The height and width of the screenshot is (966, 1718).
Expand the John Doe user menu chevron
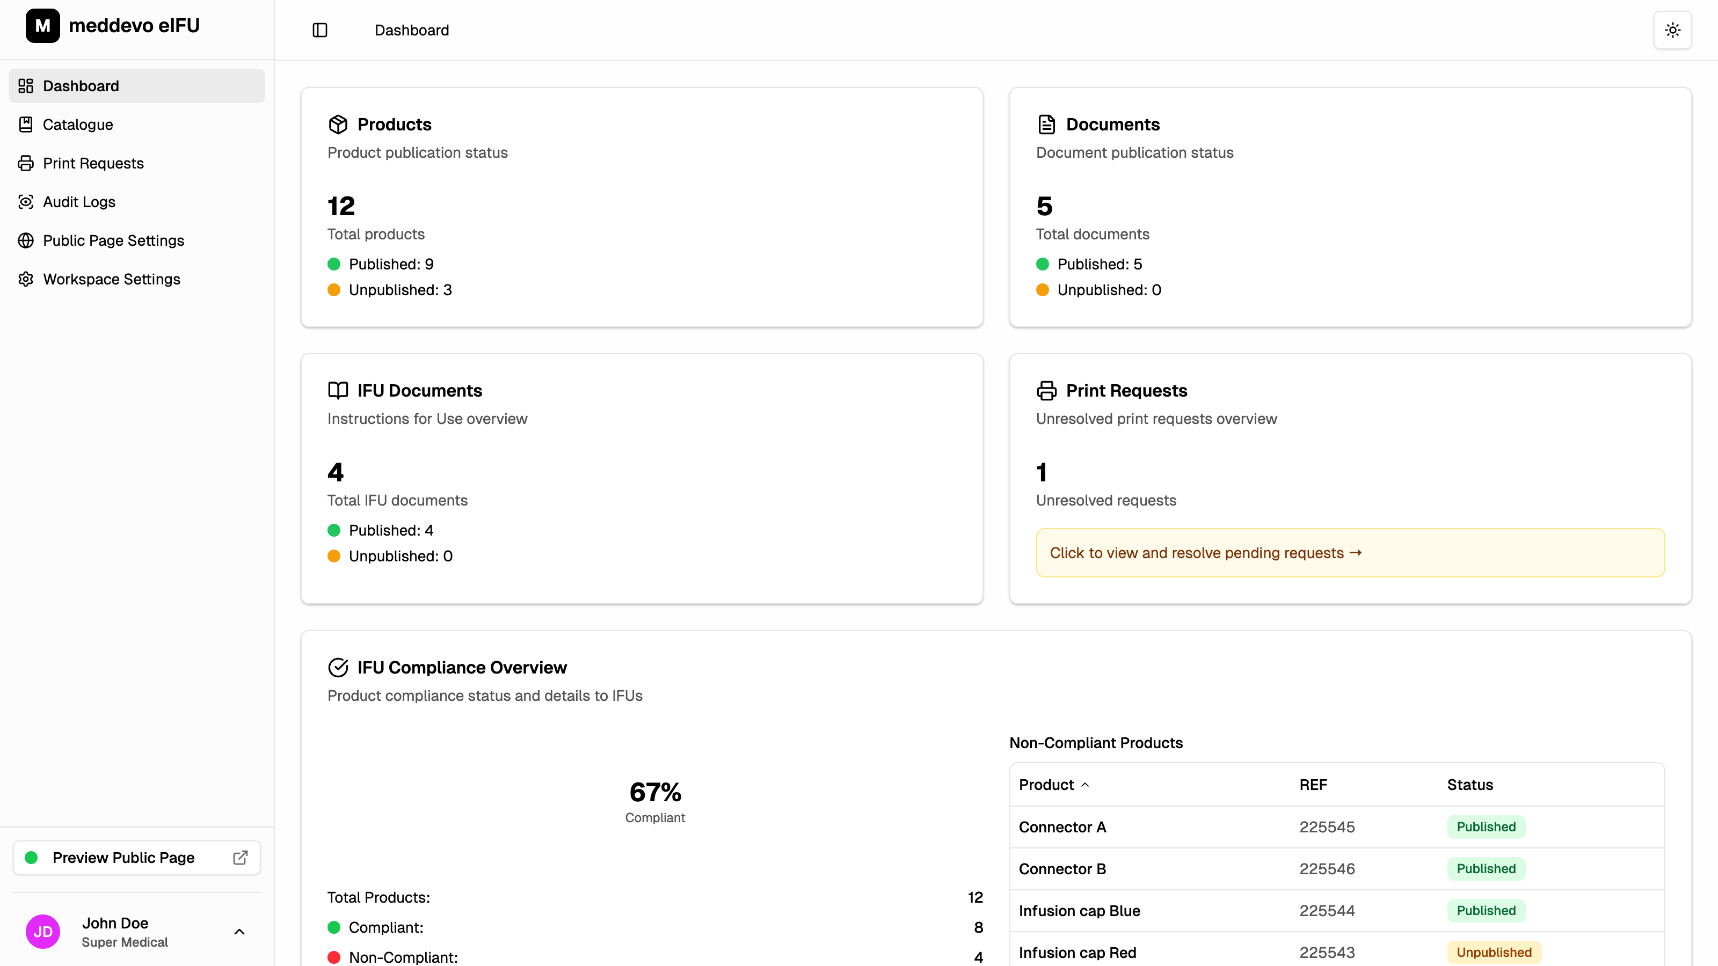click(239, 931)
